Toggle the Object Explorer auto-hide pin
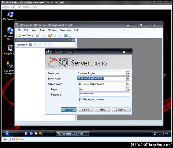The image size is (173, 148). pos(69,40)
